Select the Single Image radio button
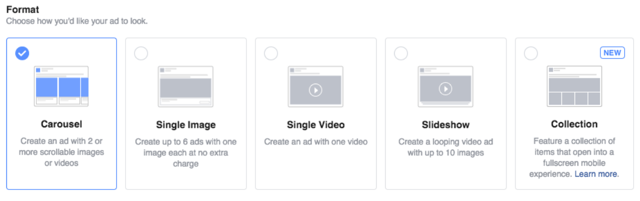Viewport: 640px width, 201px height. (x=141, y=53)
